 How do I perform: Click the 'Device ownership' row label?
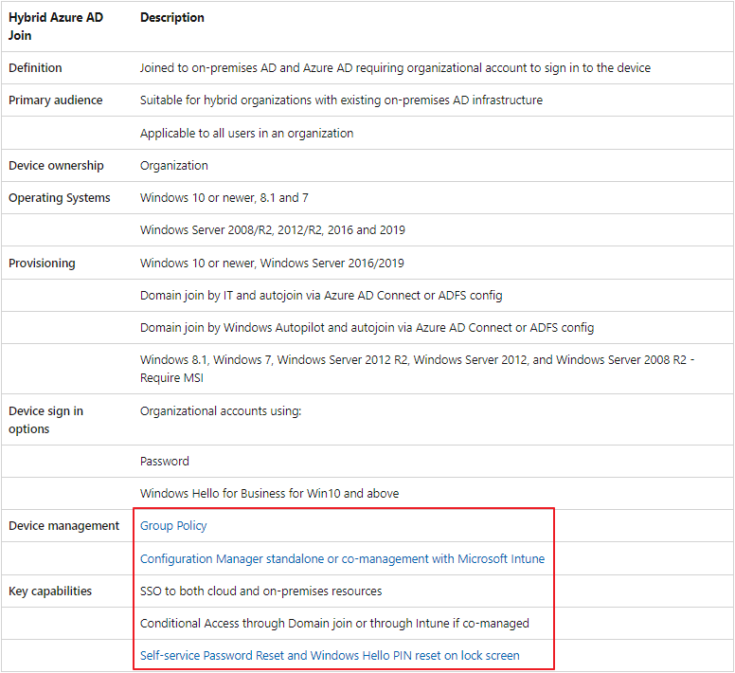click(x=56, y=166)
